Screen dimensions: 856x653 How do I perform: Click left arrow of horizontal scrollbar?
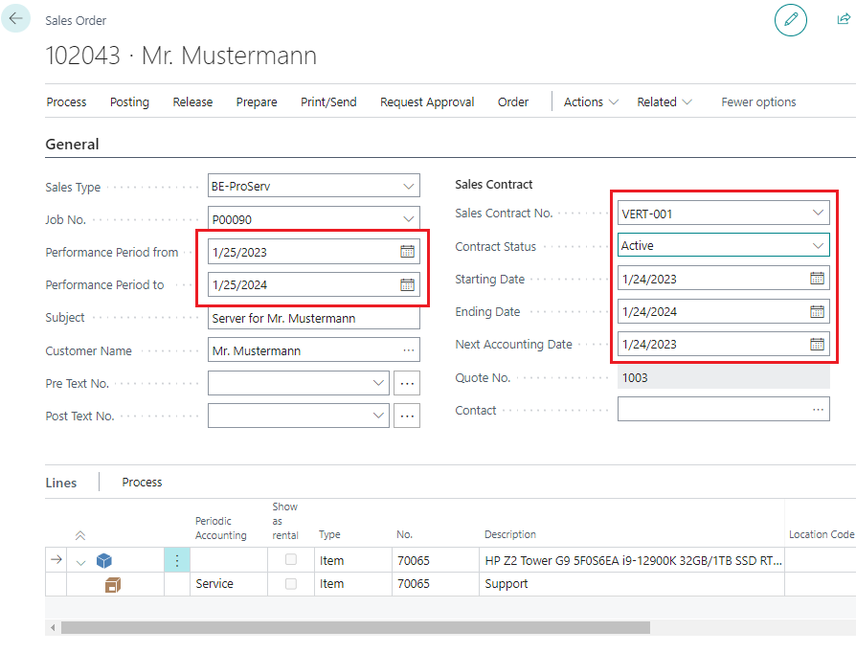[53, 628]
